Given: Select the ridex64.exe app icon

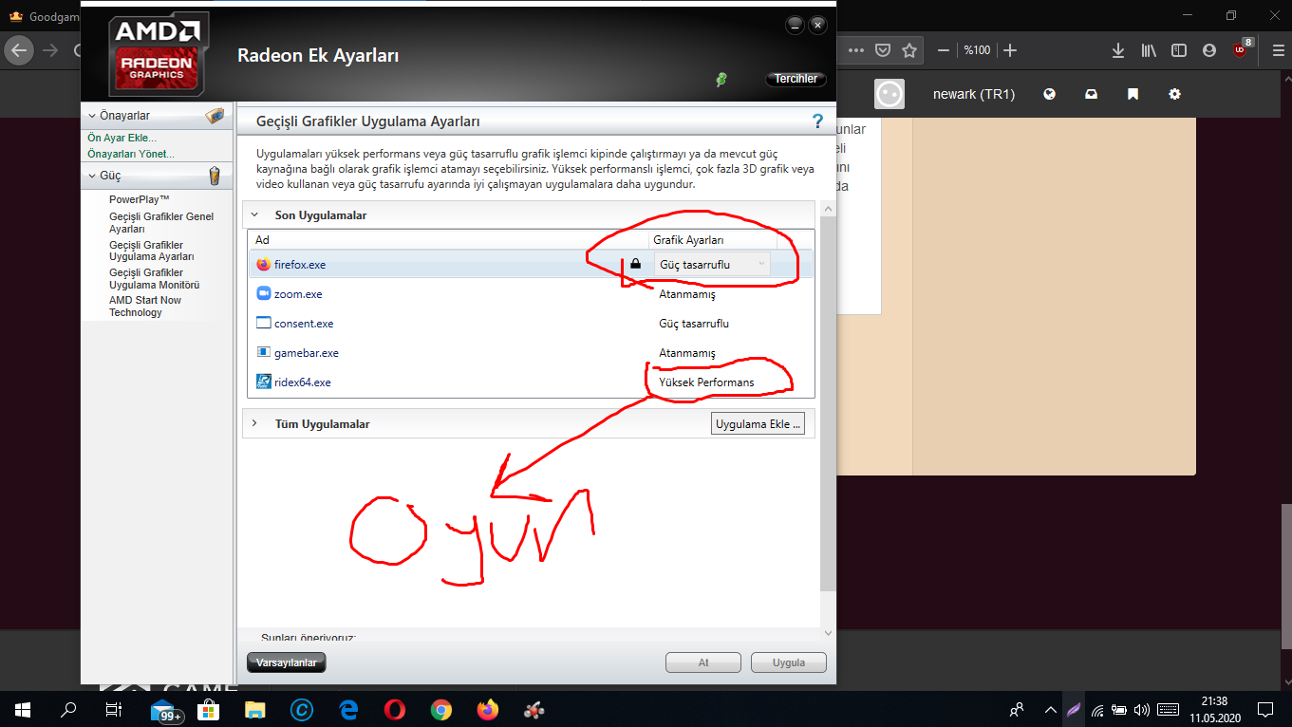Looking at the screenshot, I should pos(264,382).
